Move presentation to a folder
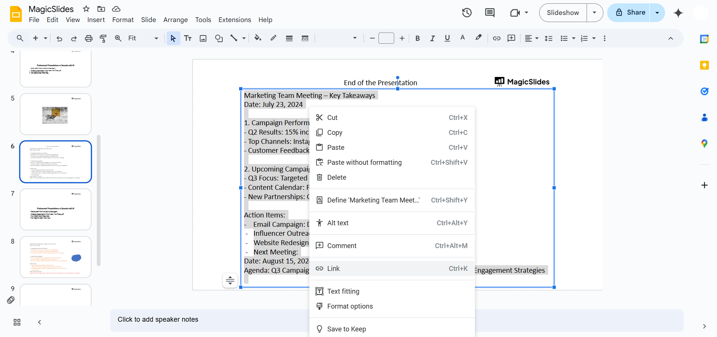717x337 pixels. click(101, 9)
